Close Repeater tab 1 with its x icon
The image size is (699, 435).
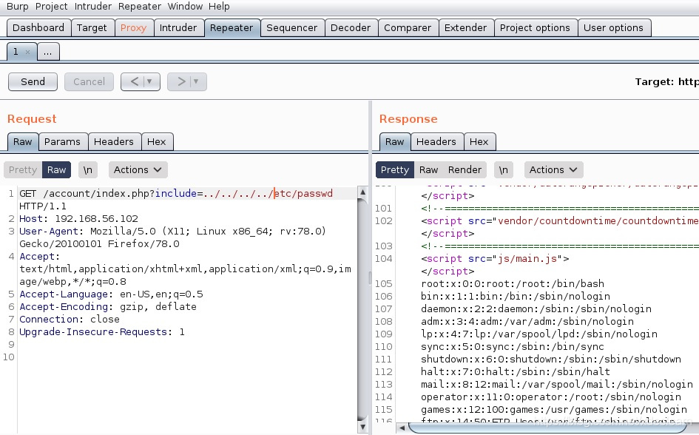pos(27,52)
